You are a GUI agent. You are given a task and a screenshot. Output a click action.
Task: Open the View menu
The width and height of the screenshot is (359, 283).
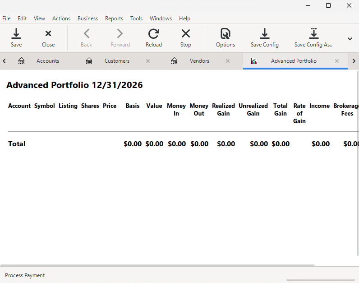(x=39, y=19)
